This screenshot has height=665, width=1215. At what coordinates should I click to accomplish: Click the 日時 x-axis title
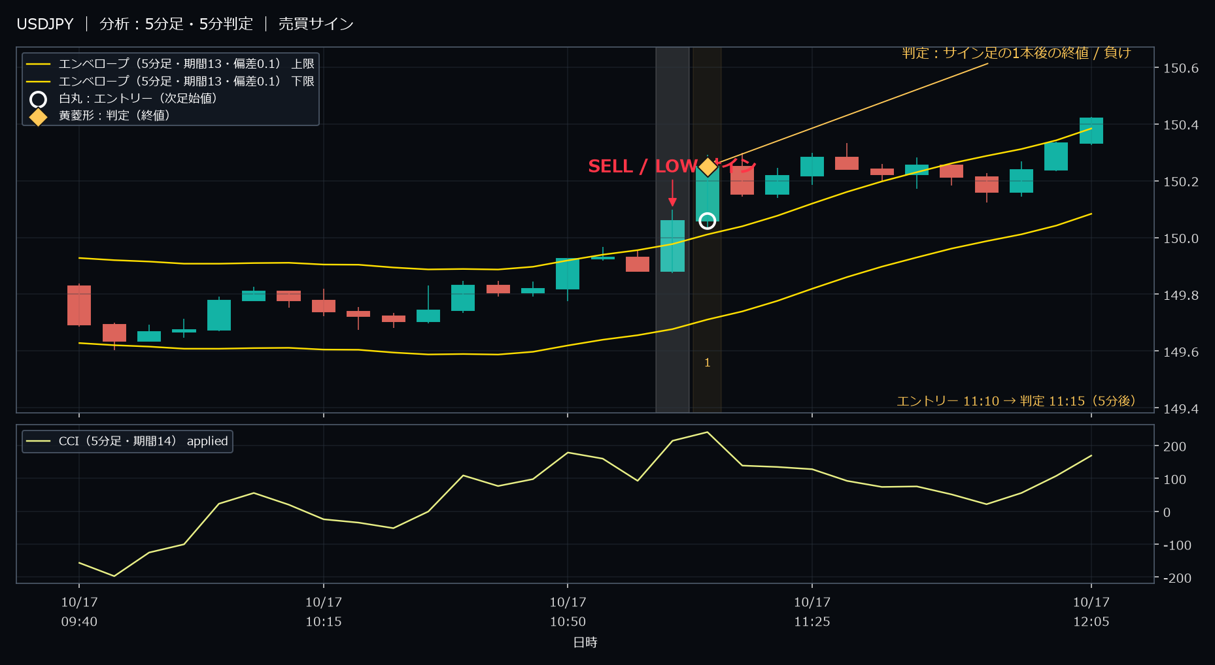pos(585,642)
